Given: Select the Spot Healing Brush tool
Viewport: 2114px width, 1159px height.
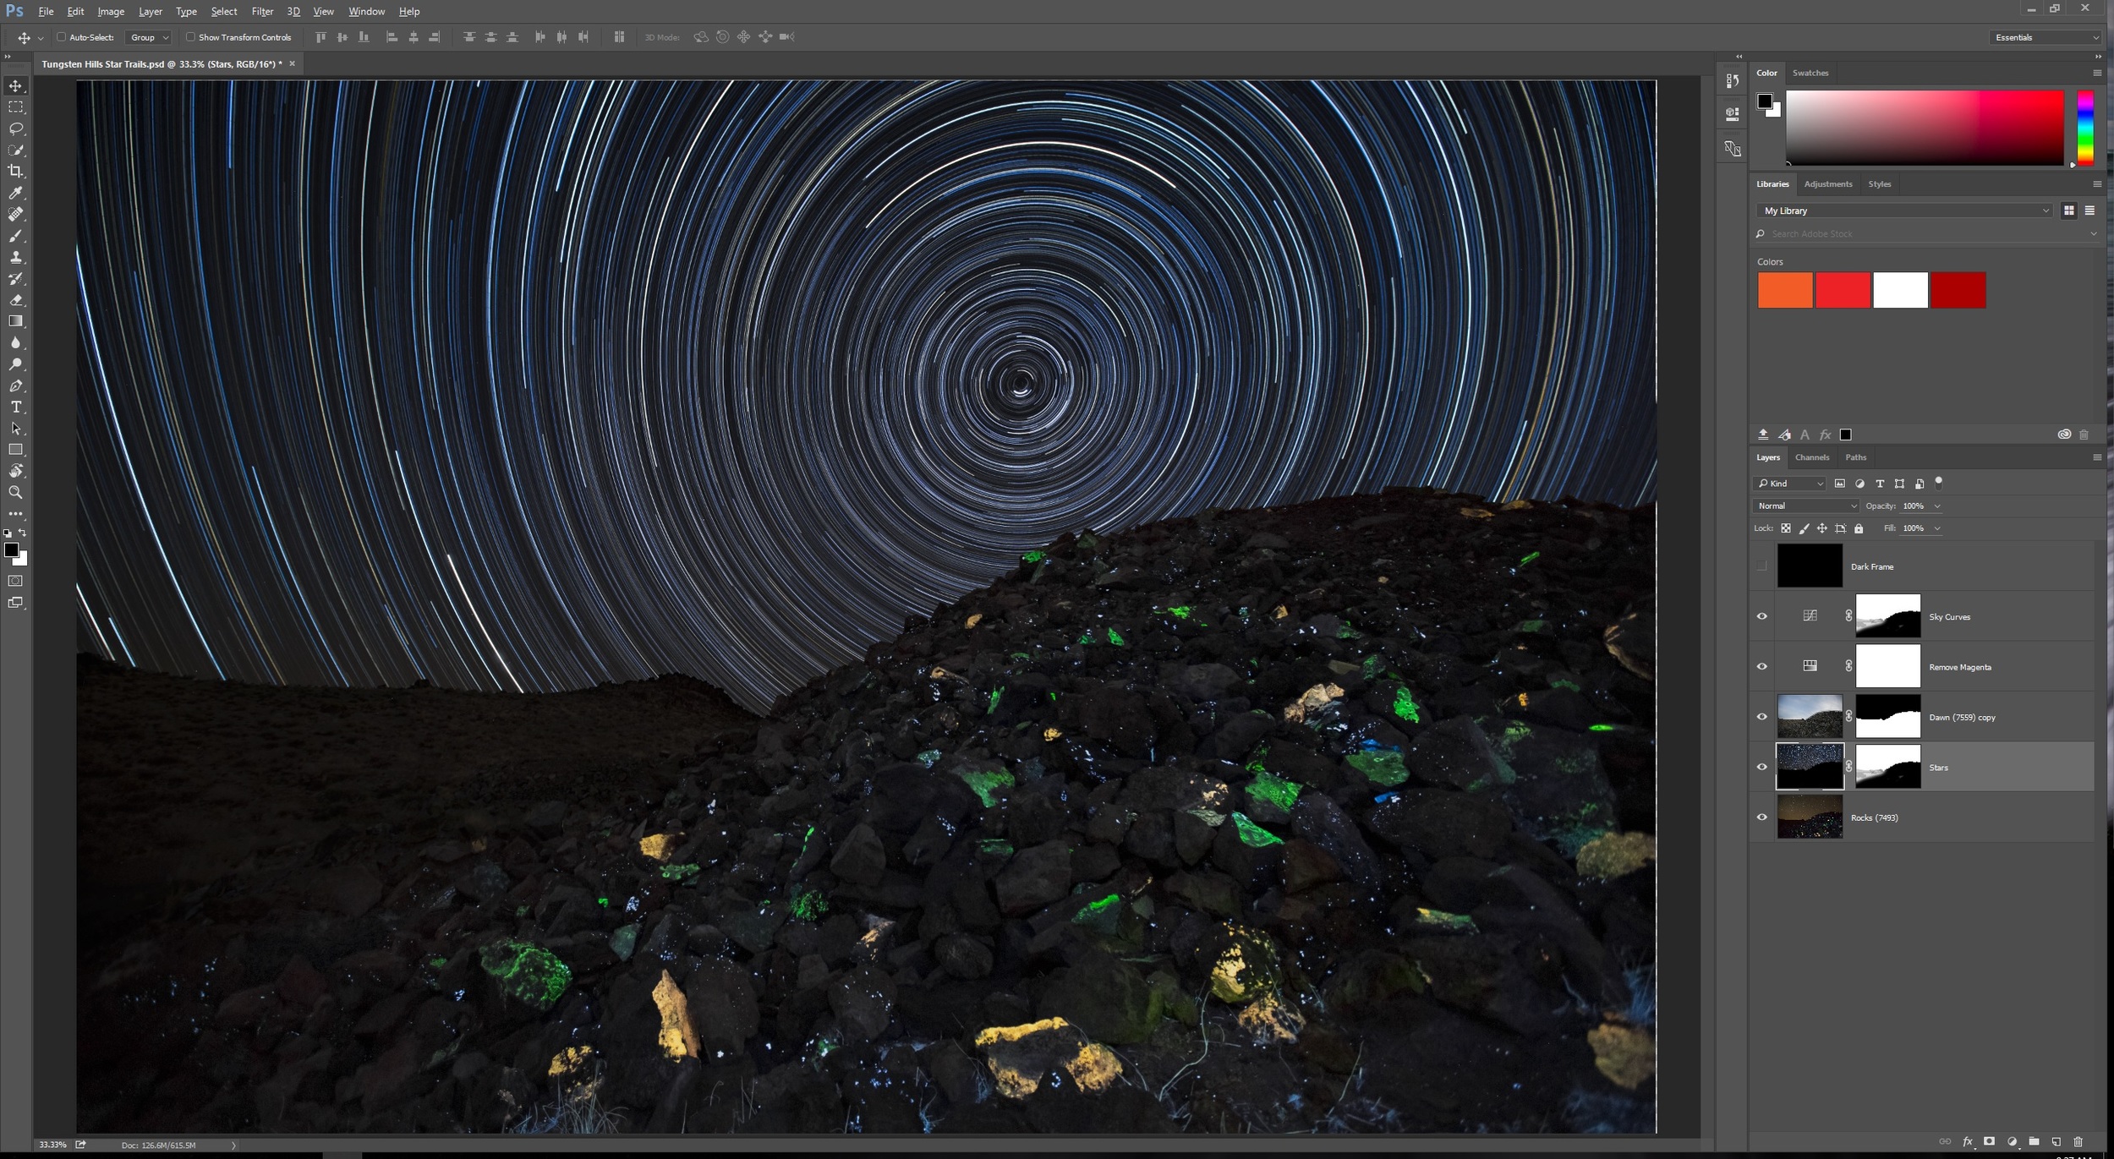Looking at the screenshot, I should [16, 214].
